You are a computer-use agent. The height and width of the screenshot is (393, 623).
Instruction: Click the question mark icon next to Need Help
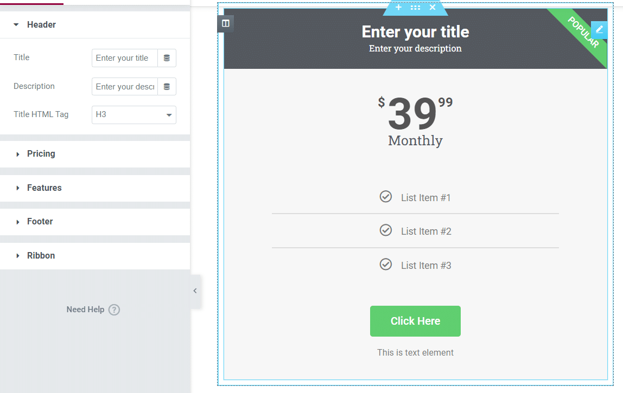114,309
